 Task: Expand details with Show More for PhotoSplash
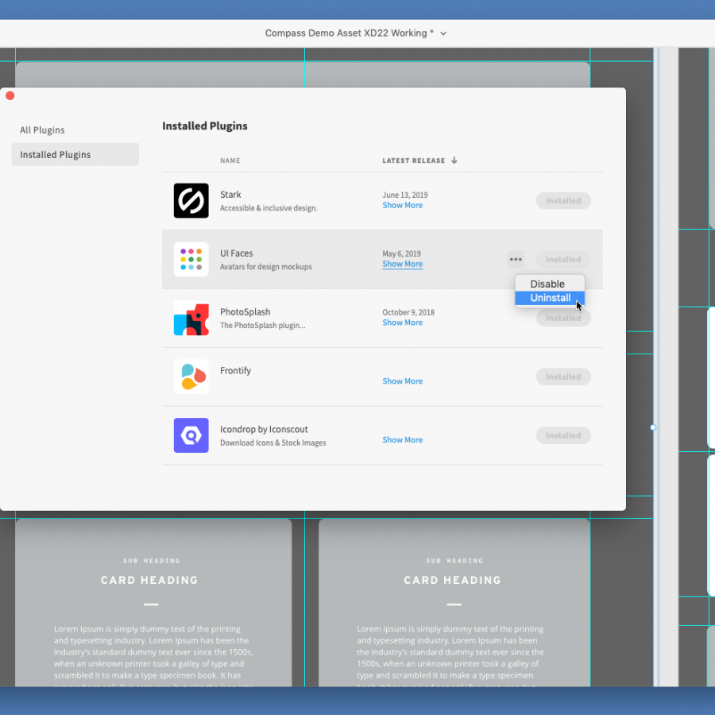click(x=402, y=323)
